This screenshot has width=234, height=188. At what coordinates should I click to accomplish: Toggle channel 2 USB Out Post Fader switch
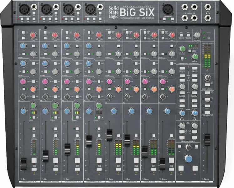[x=56, y=136]
